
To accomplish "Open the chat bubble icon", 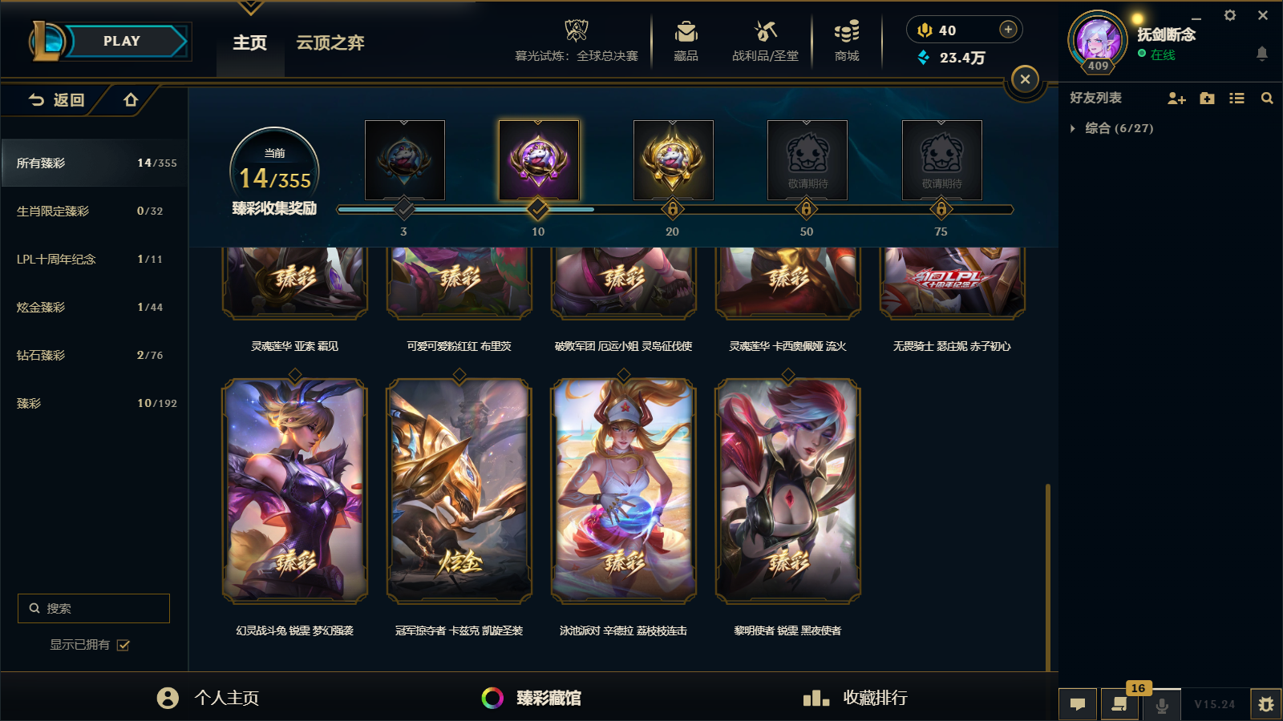I will tap(1078, 704).
